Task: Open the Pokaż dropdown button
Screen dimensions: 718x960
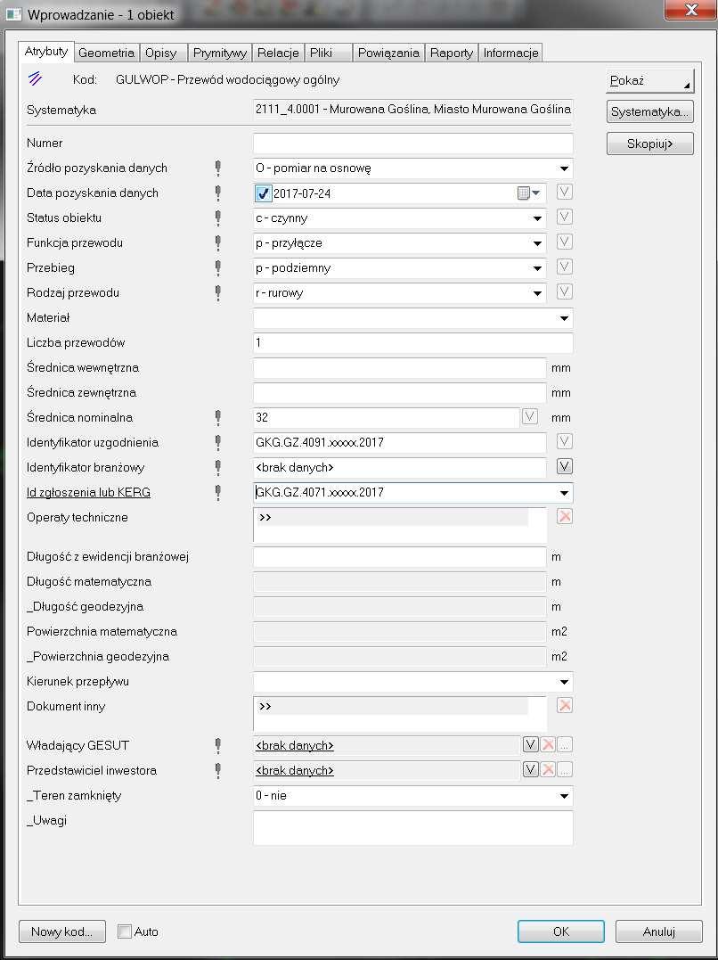Action: (x=650, y=81)
